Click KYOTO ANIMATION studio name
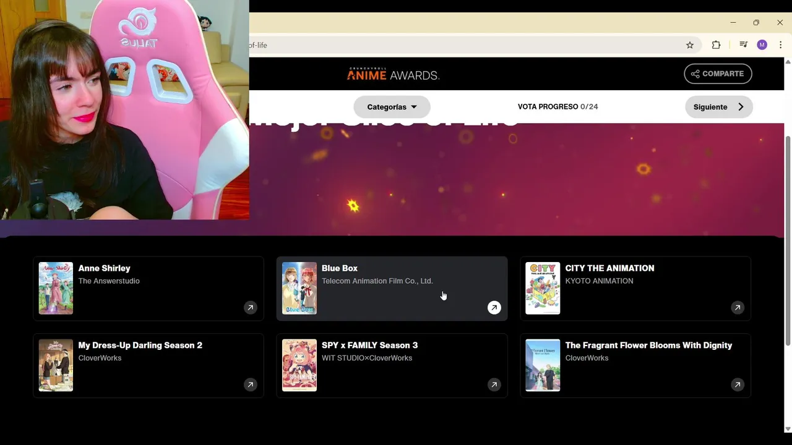Viewport: 792px width, 445px height. coord(599,281)
